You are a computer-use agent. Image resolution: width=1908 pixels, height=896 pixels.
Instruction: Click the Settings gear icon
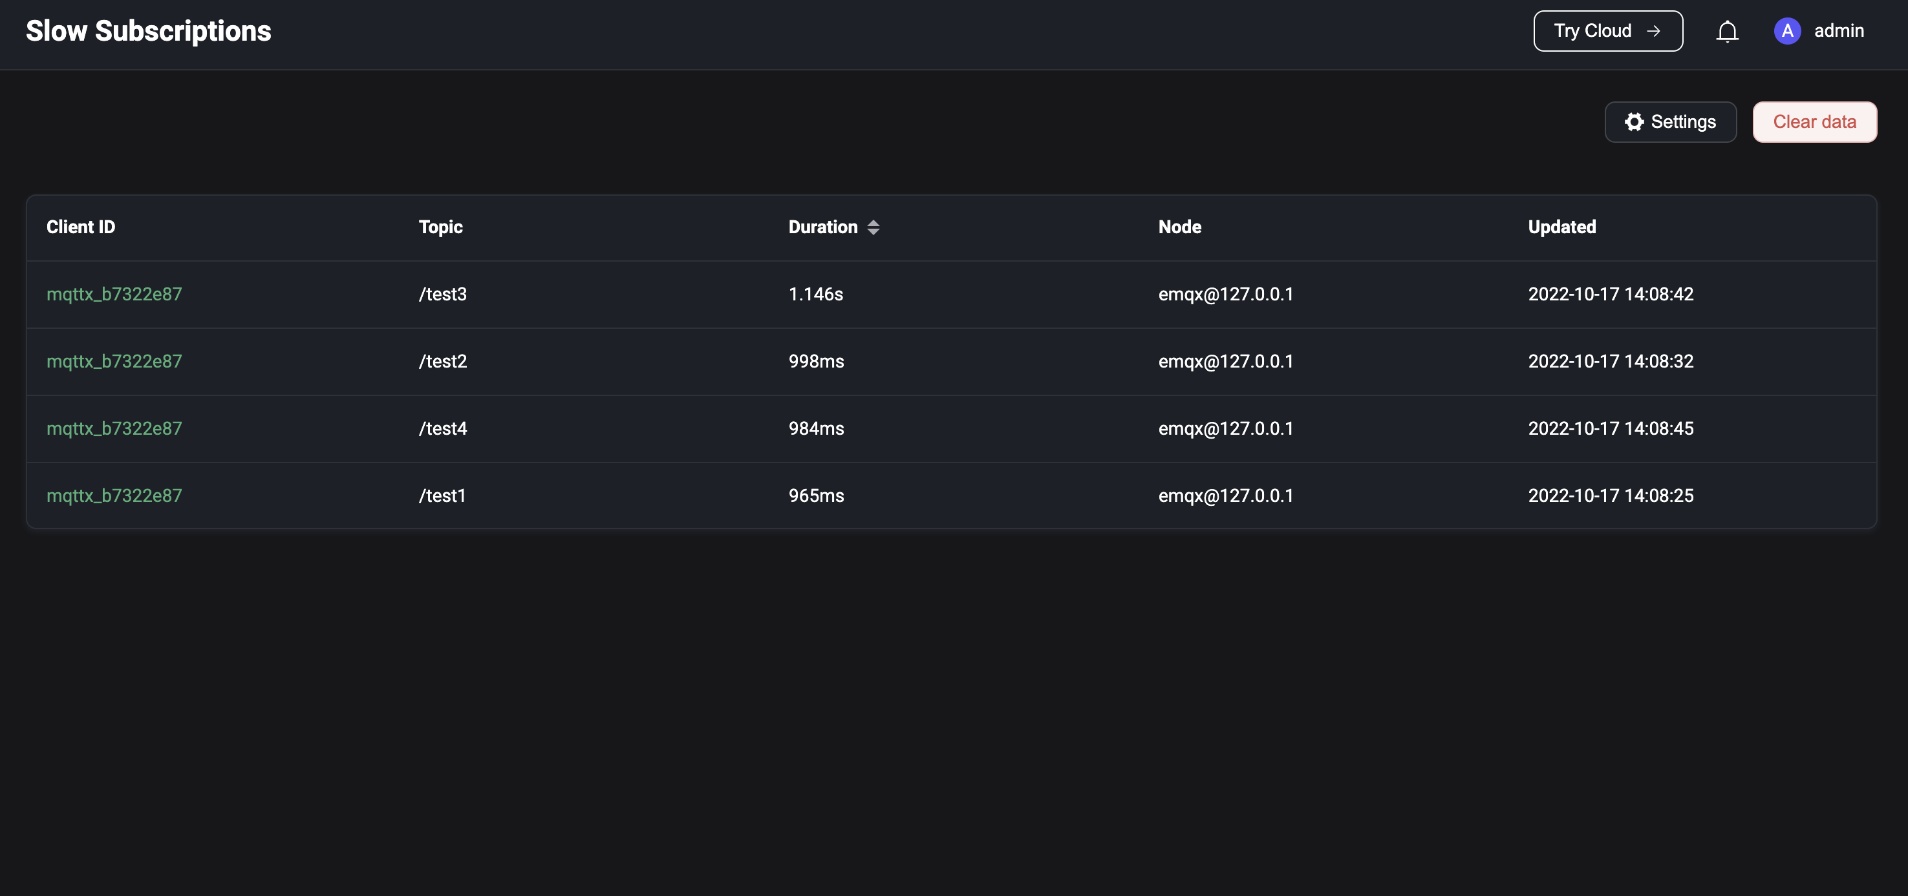[x=1633, y=122]
